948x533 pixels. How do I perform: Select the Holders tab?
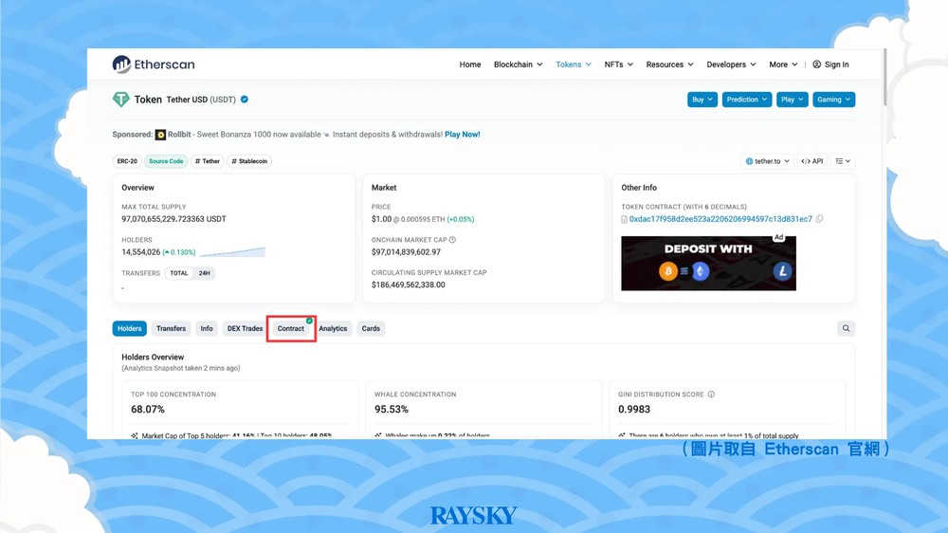(129, 328)
